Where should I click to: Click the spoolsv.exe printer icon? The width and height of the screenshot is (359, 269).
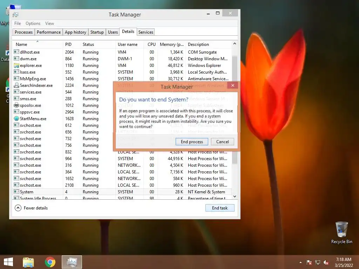point(16,105)
